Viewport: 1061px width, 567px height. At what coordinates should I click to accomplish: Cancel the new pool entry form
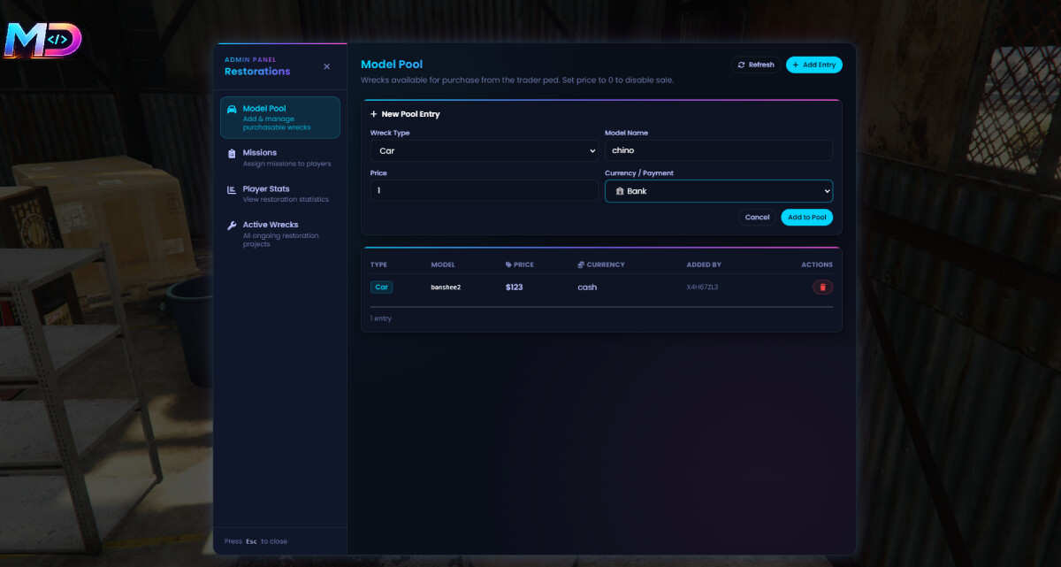(757, 217)
